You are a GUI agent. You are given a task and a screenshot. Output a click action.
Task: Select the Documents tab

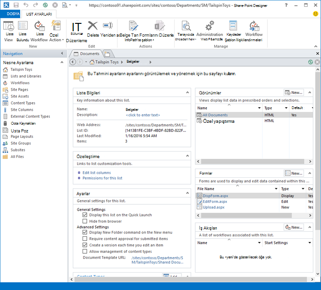click(x=87, y=54)
